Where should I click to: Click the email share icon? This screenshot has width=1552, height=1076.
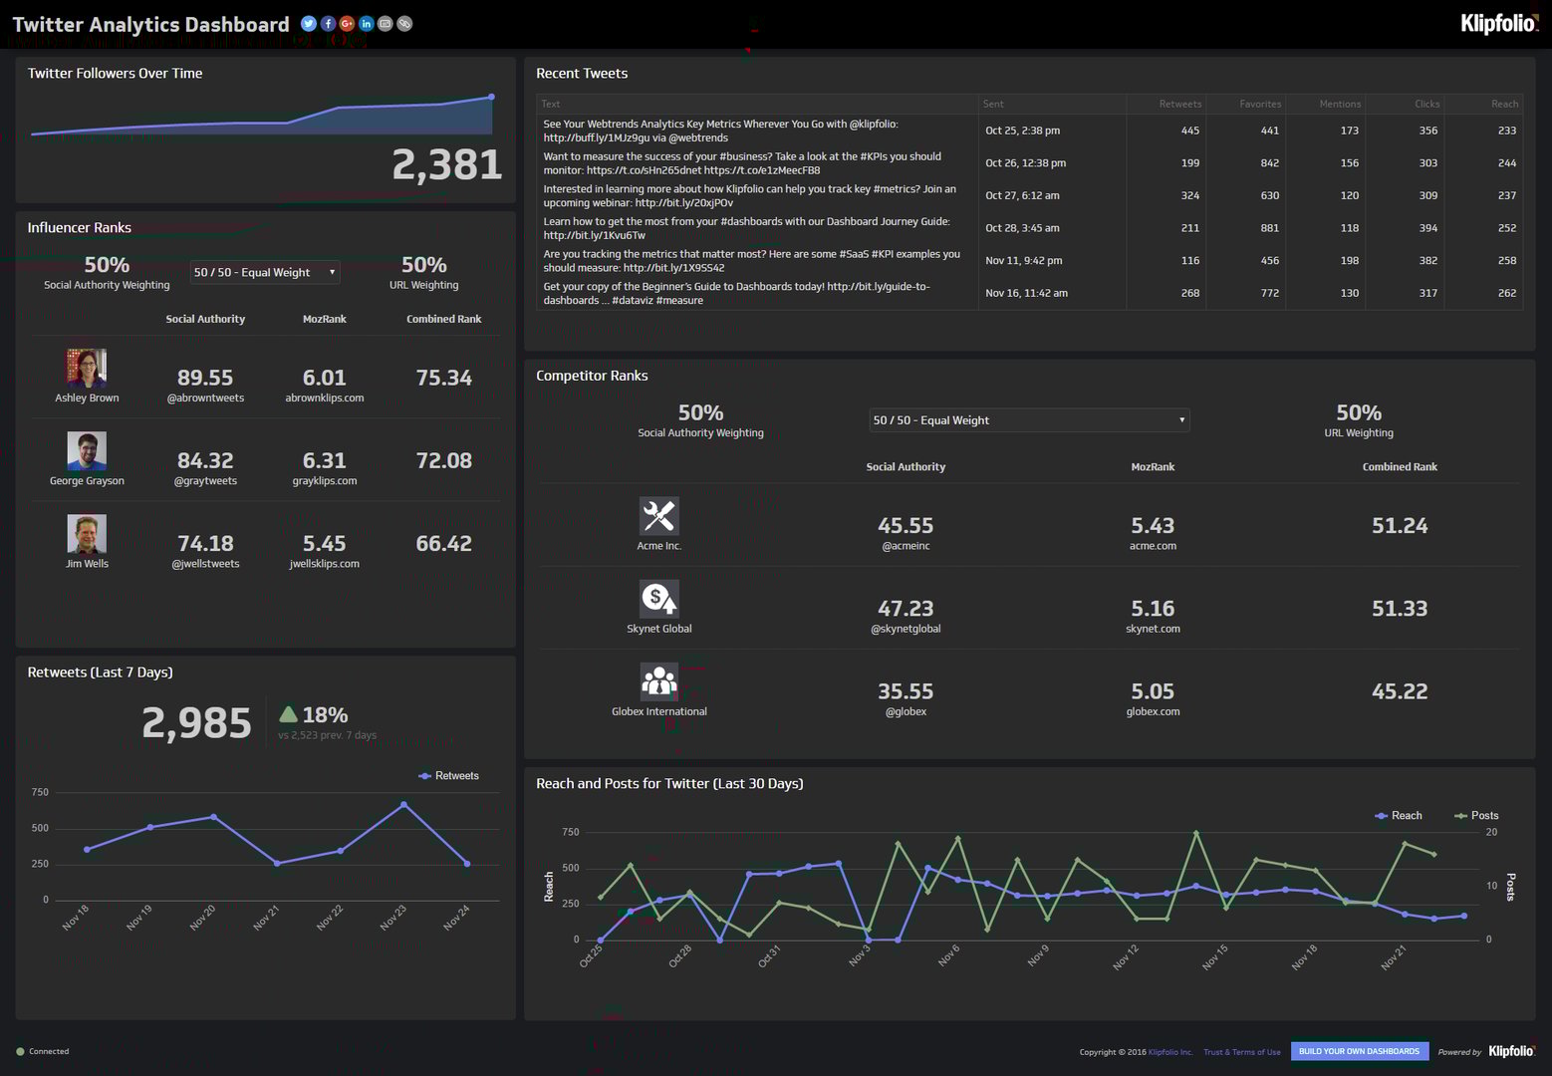point(385,23)
